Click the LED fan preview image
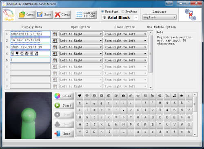 pyautogui.click(x=28, y=116)
